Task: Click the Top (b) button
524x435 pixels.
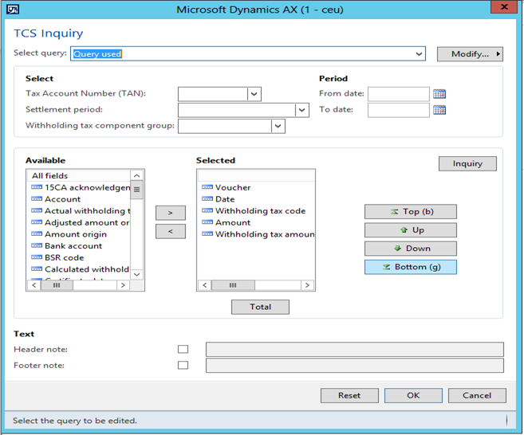Action: pos(411,212)
